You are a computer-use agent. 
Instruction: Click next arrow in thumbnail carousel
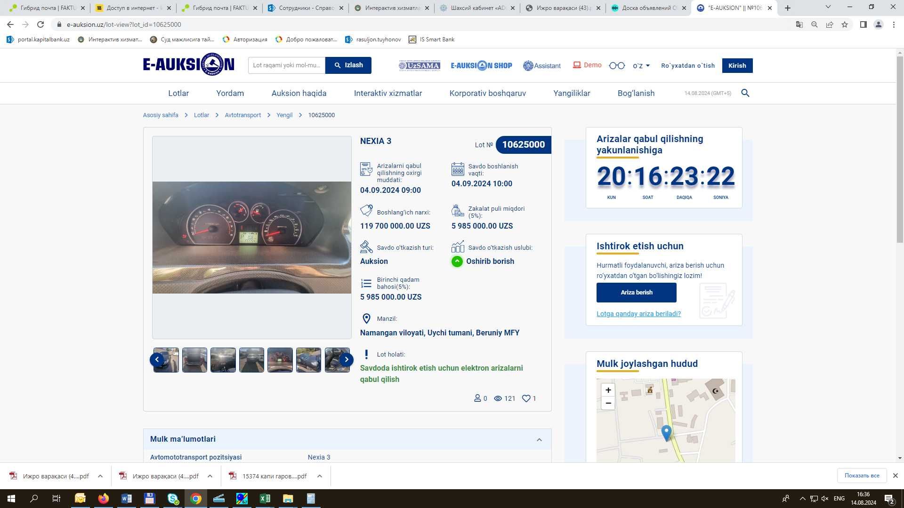347,360
